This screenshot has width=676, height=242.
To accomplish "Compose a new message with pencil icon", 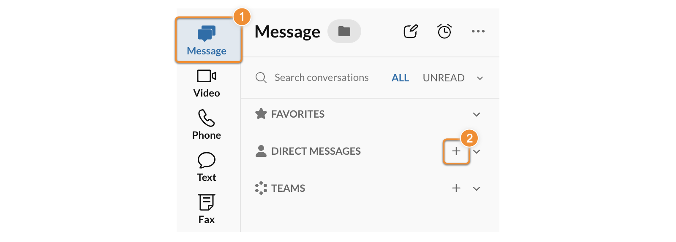I will (411, 31).
